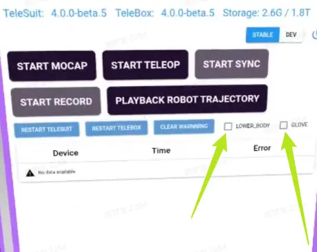The height and width of the screenshot is (252, 317).
Task: Clear warnings with CLEAR WARNNING button
Action: 184,127
